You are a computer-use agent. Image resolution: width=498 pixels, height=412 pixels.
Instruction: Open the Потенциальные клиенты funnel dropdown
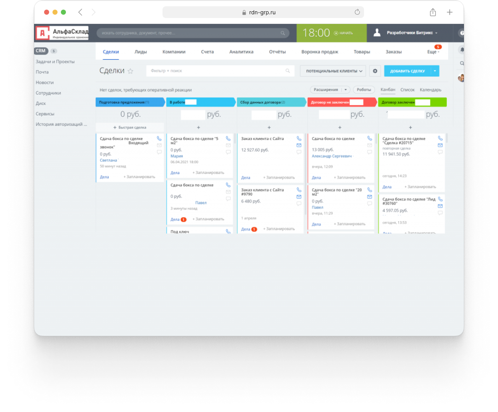(333, 71)
